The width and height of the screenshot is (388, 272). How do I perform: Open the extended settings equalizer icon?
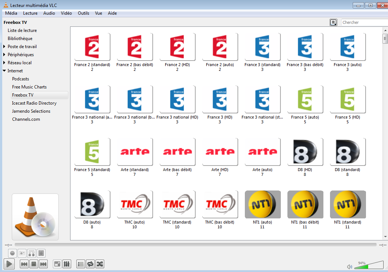67,264
